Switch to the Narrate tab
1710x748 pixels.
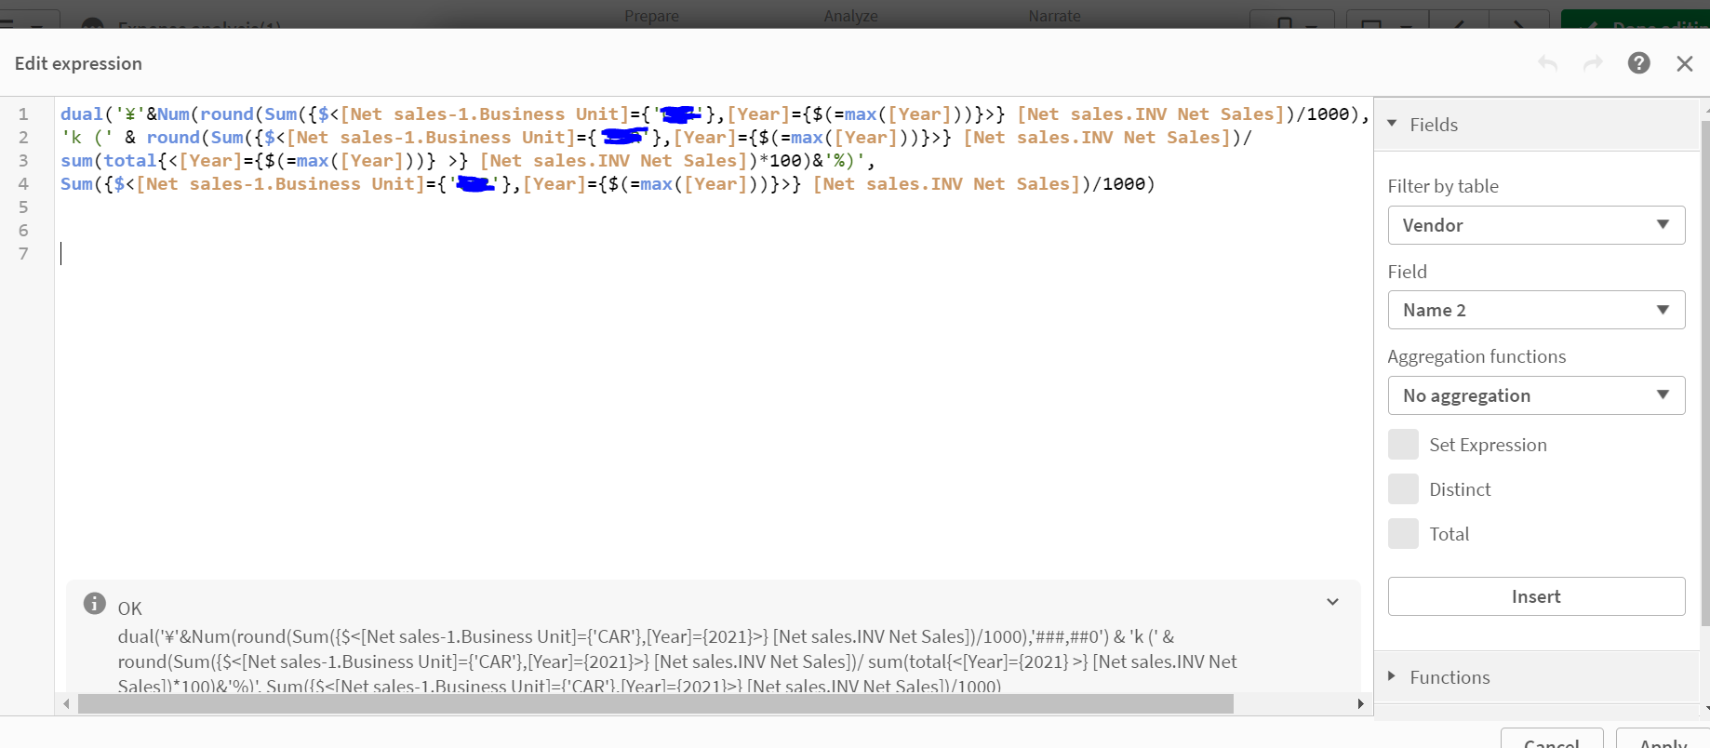tap(1054, 16)
